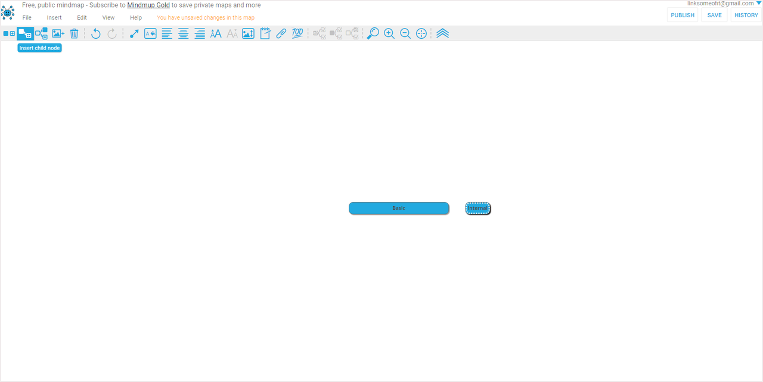Image resolution: width=763 pixels, height=382 pixels.
Task: Click the linksomeofit@gmail.com account text
Action: pyautogui.click(x=720, y=4)
